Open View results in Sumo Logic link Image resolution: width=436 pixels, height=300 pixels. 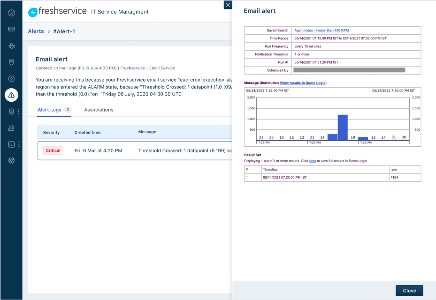pyautogui.click(x=303, y=83)
